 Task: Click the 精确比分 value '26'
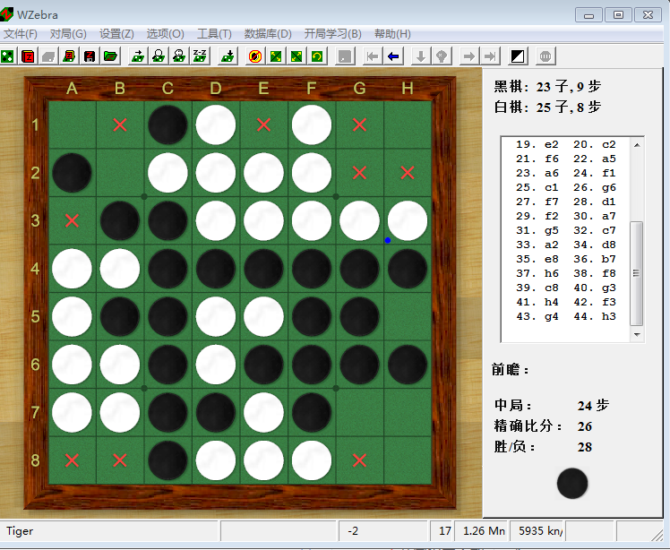[x=585, y=426]
